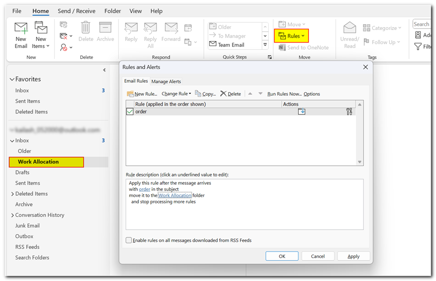Click the Search People field

[x=422, y=24]
